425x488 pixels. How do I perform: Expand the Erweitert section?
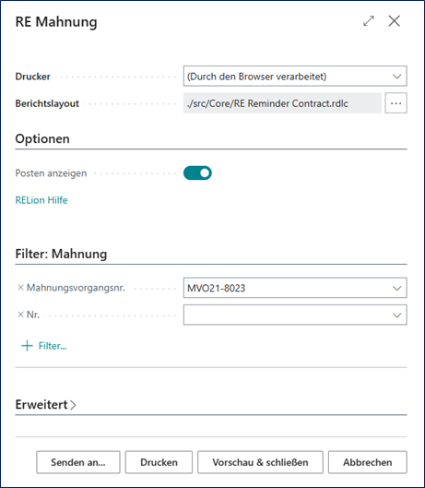tap(46, 405)
